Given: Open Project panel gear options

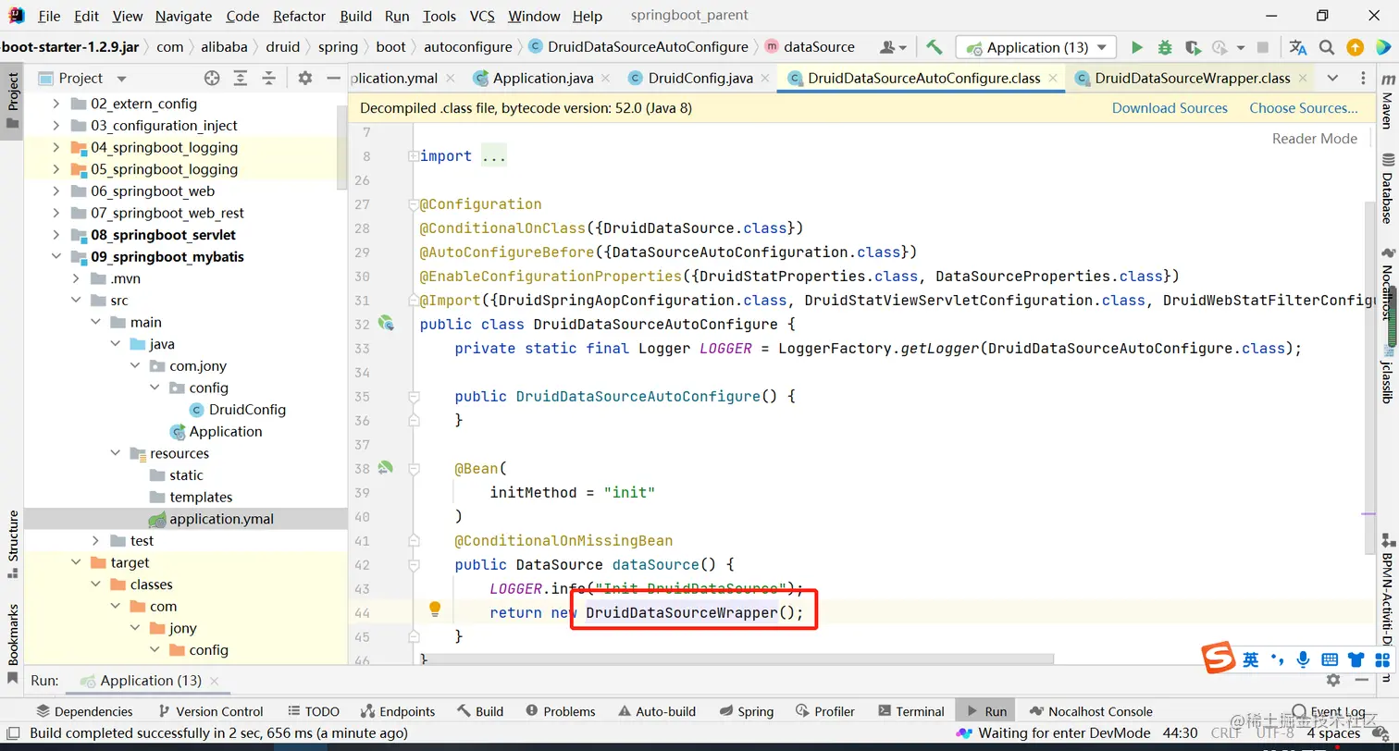Looking at the screenshot, I should click(305, 79).
